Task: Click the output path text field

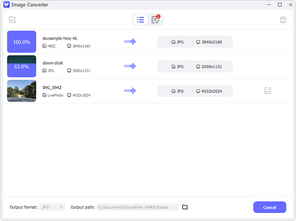Action: point(133,207)
